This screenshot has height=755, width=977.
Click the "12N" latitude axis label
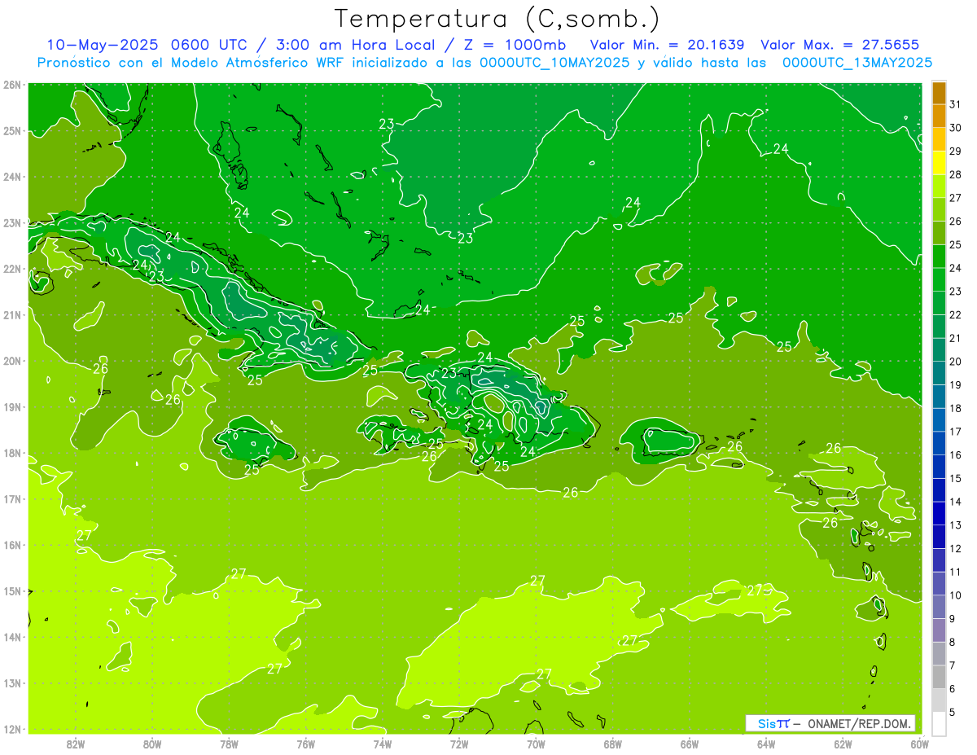[x=12, y=729]
